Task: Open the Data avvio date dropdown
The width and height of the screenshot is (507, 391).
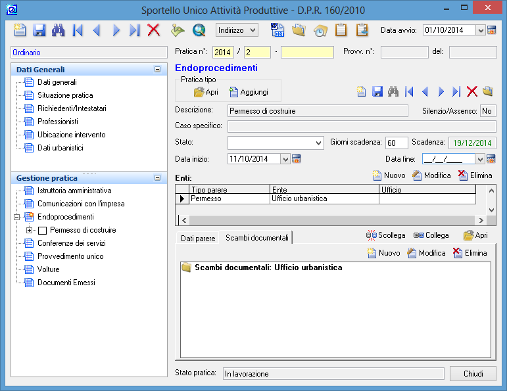Action: click(481, 30)
